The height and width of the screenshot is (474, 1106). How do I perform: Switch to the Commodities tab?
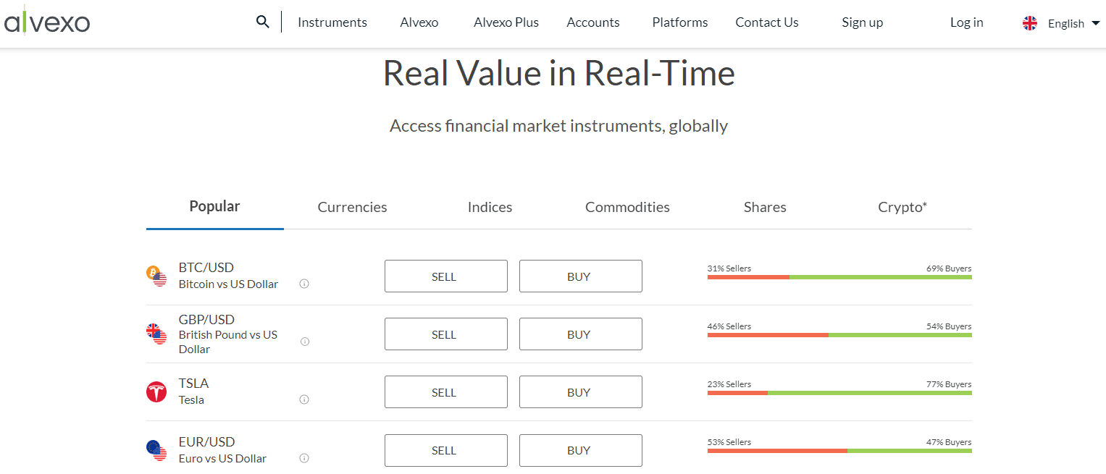click(627, 208)
